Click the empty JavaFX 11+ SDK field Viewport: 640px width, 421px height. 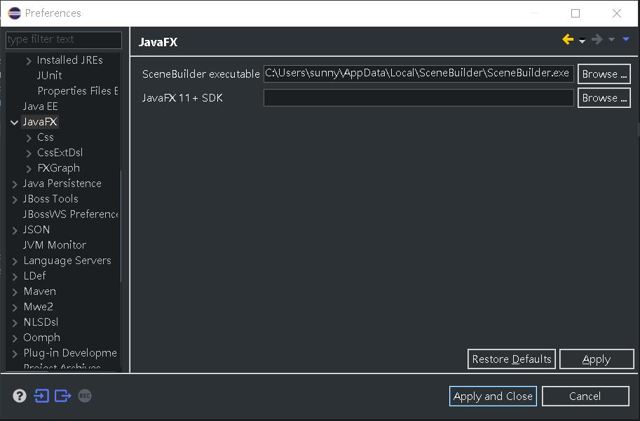418,98
